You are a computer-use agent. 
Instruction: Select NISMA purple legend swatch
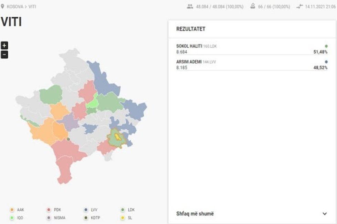(49, 217)
